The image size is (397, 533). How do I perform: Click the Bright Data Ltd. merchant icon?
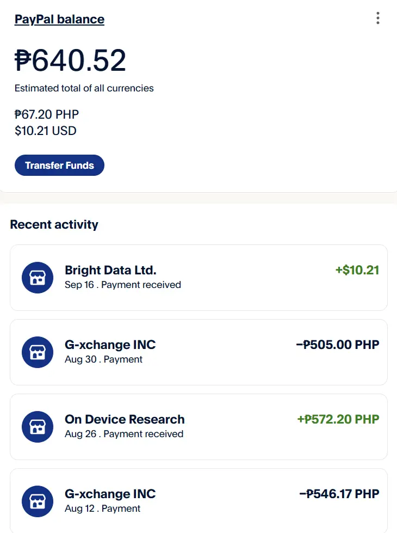coord(38,277)
